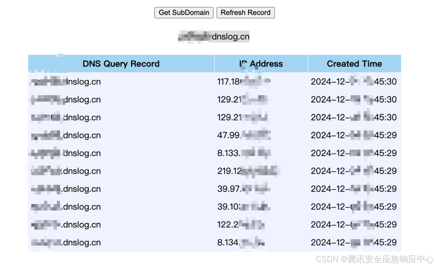435x266 pixels.
Task: Select the DNS query record in the 39.97 row
Action: [x=66, y=189]
